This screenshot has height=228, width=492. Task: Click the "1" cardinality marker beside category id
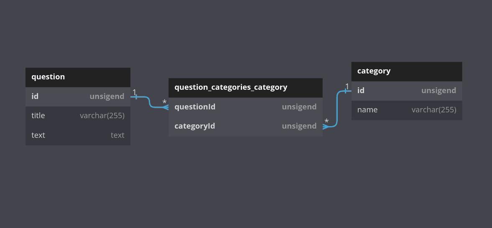tap(347, 86)
